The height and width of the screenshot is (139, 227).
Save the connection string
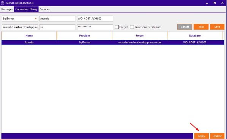[217, 27]
